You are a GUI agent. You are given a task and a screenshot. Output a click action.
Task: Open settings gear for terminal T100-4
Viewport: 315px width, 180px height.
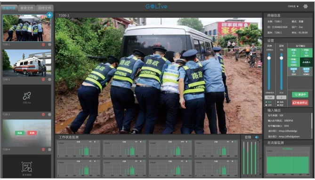(49, 149)
